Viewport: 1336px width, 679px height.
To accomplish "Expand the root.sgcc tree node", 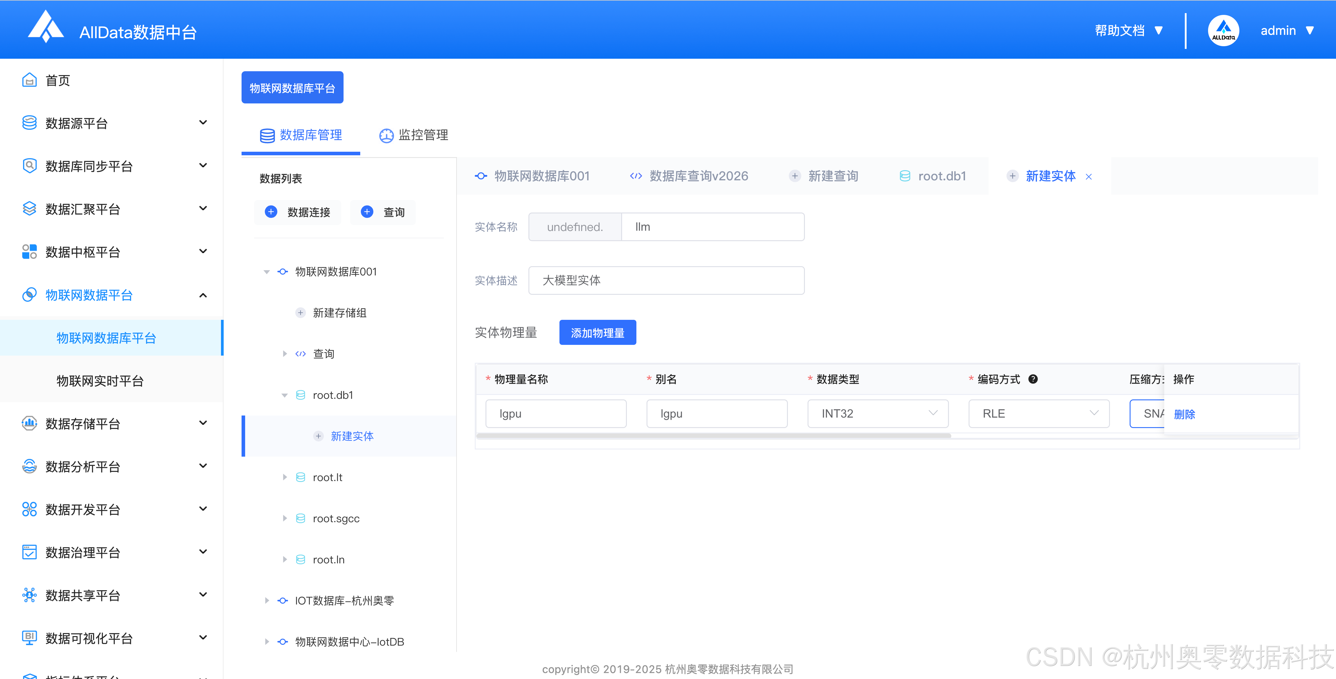I will pos(284,518).
